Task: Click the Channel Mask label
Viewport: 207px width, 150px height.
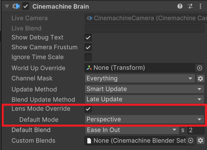Action: click(32, 78)
